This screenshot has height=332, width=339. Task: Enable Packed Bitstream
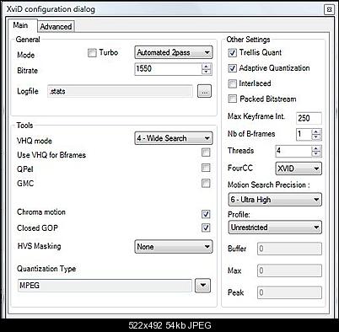232,99
